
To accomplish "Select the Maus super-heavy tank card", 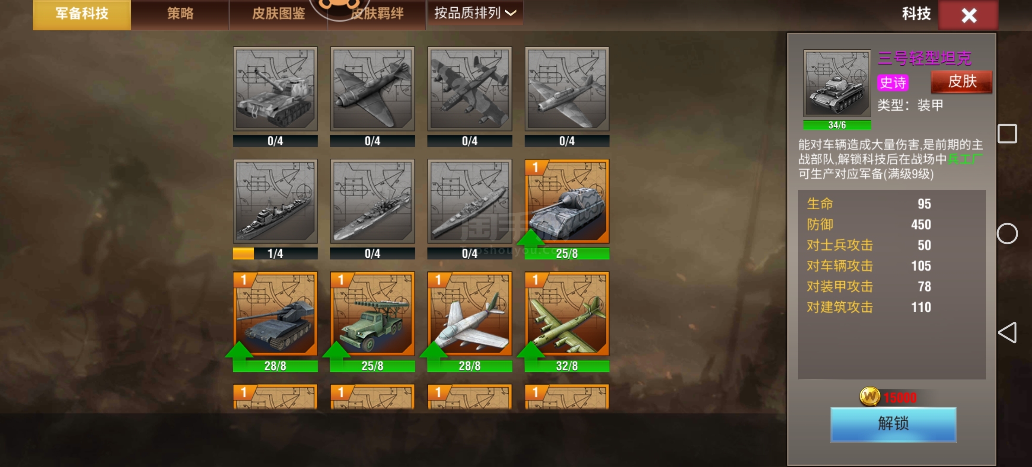I will coord(567,202).
